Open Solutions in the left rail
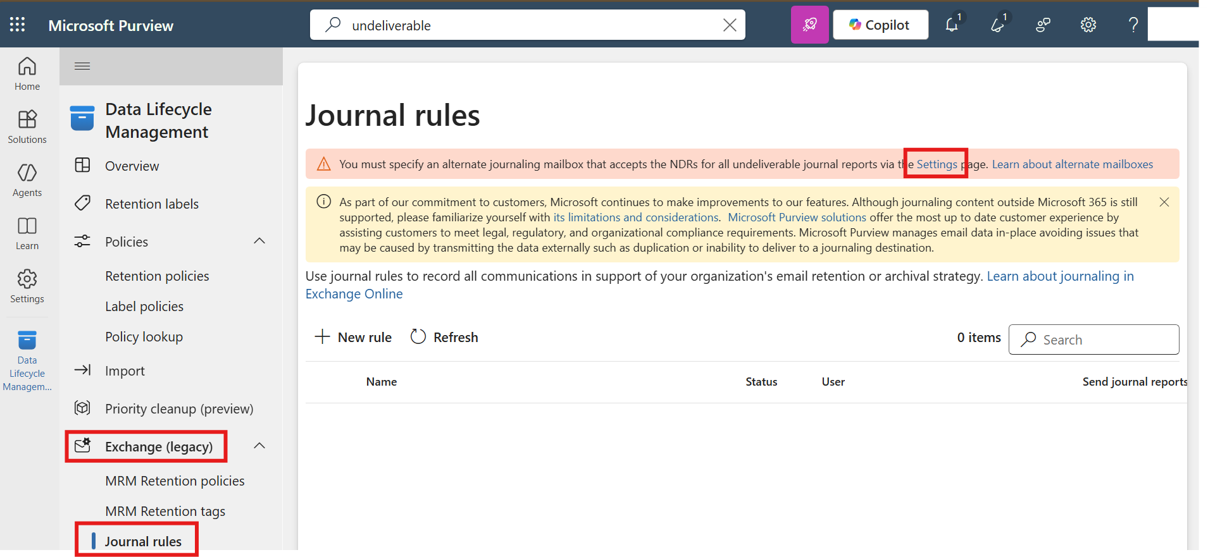 click(27, 127)
